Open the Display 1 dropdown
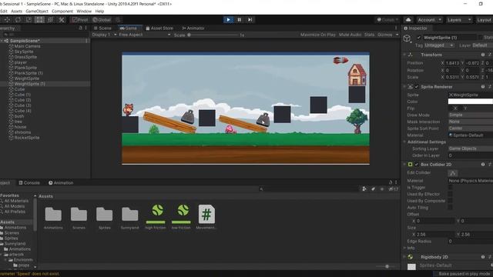 click(x=104, y=35)
